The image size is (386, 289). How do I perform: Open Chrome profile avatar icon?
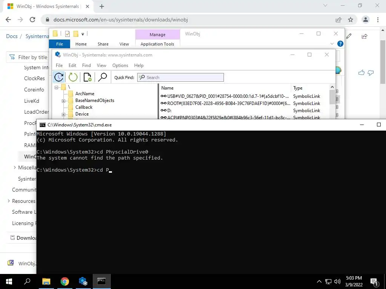[x=366, y=20]
